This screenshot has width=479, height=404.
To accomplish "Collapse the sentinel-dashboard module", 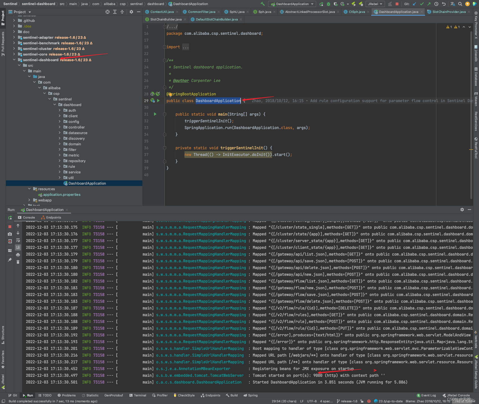I will [x=14, y=60].
